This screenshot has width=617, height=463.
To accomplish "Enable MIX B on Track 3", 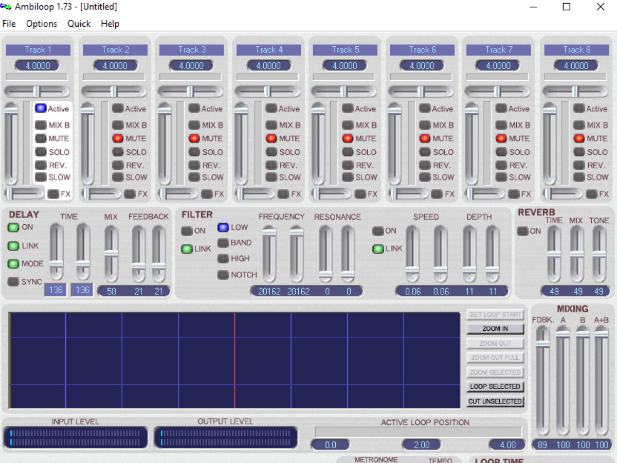I will tap(195, 124).
